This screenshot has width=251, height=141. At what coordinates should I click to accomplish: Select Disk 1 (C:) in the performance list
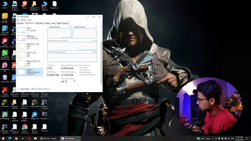pos(30,55)
